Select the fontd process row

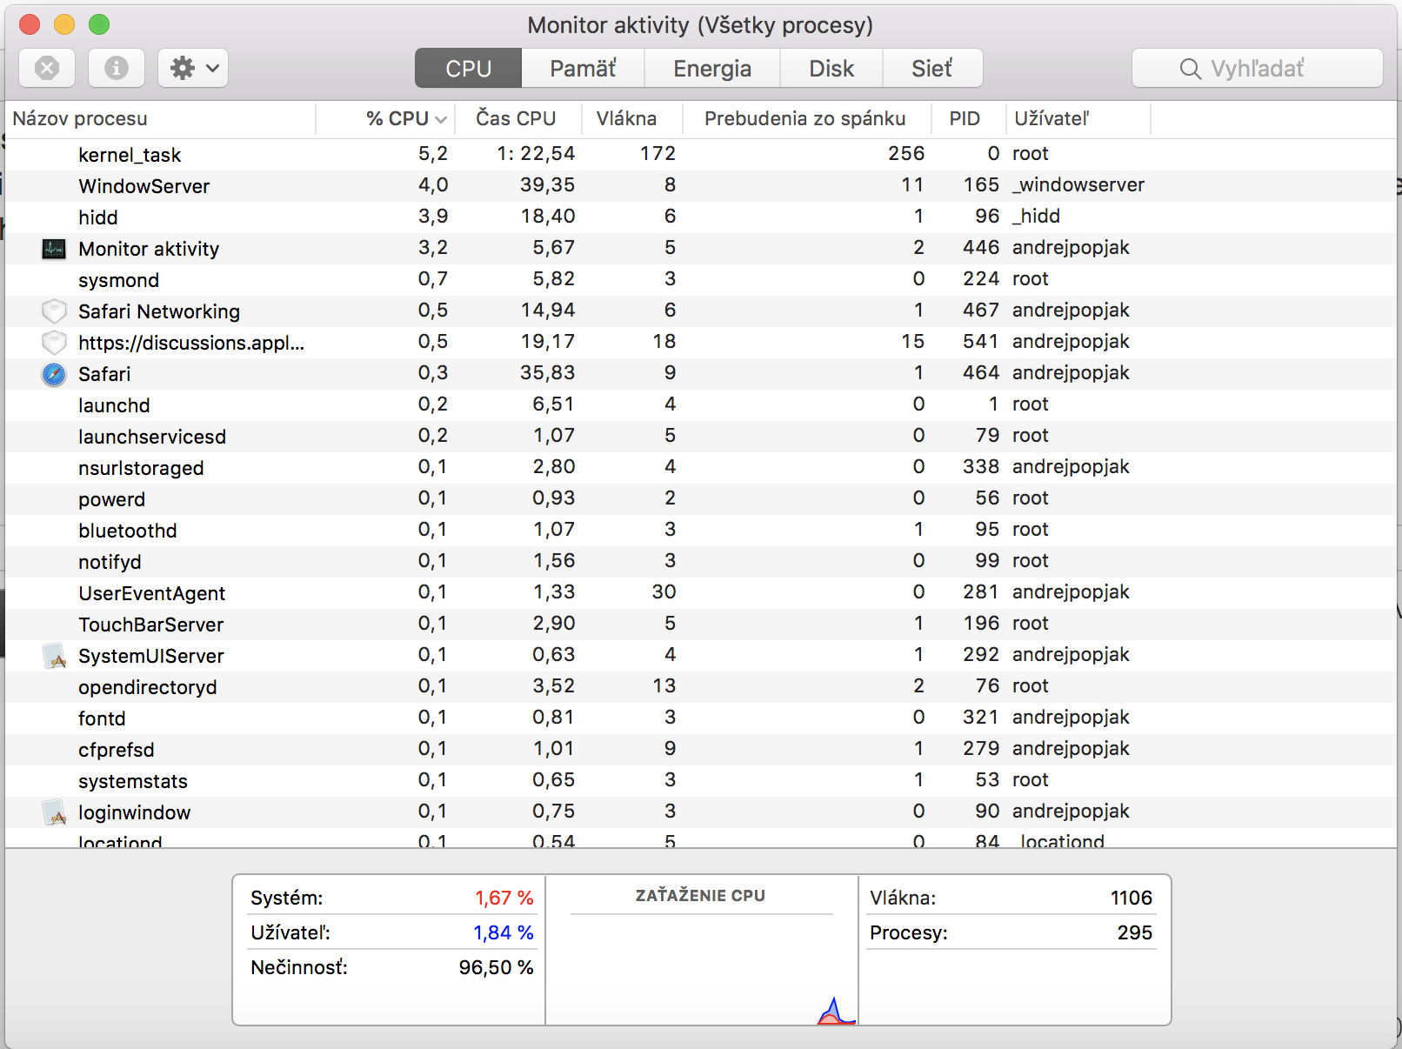click(701, 718)
